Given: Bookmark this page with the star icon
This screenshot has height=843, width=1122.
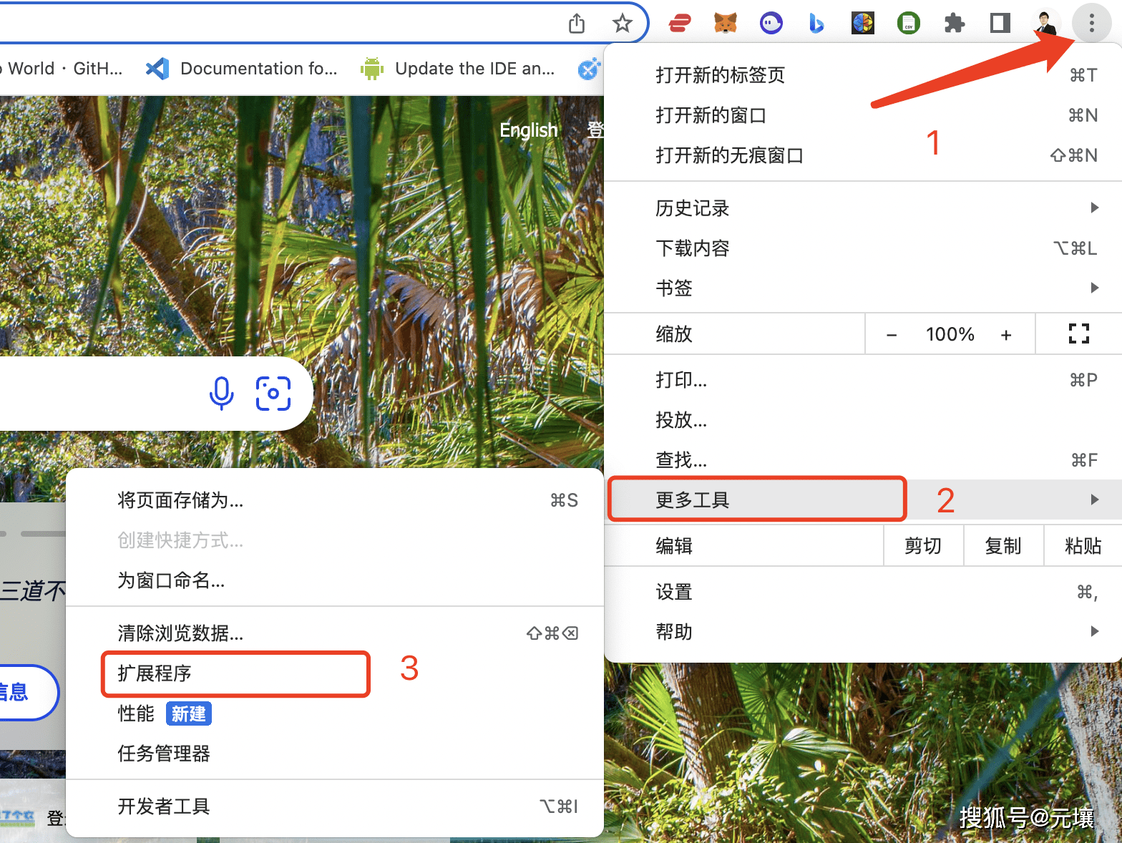Looking at the screenshot, I should coord(623,24).
